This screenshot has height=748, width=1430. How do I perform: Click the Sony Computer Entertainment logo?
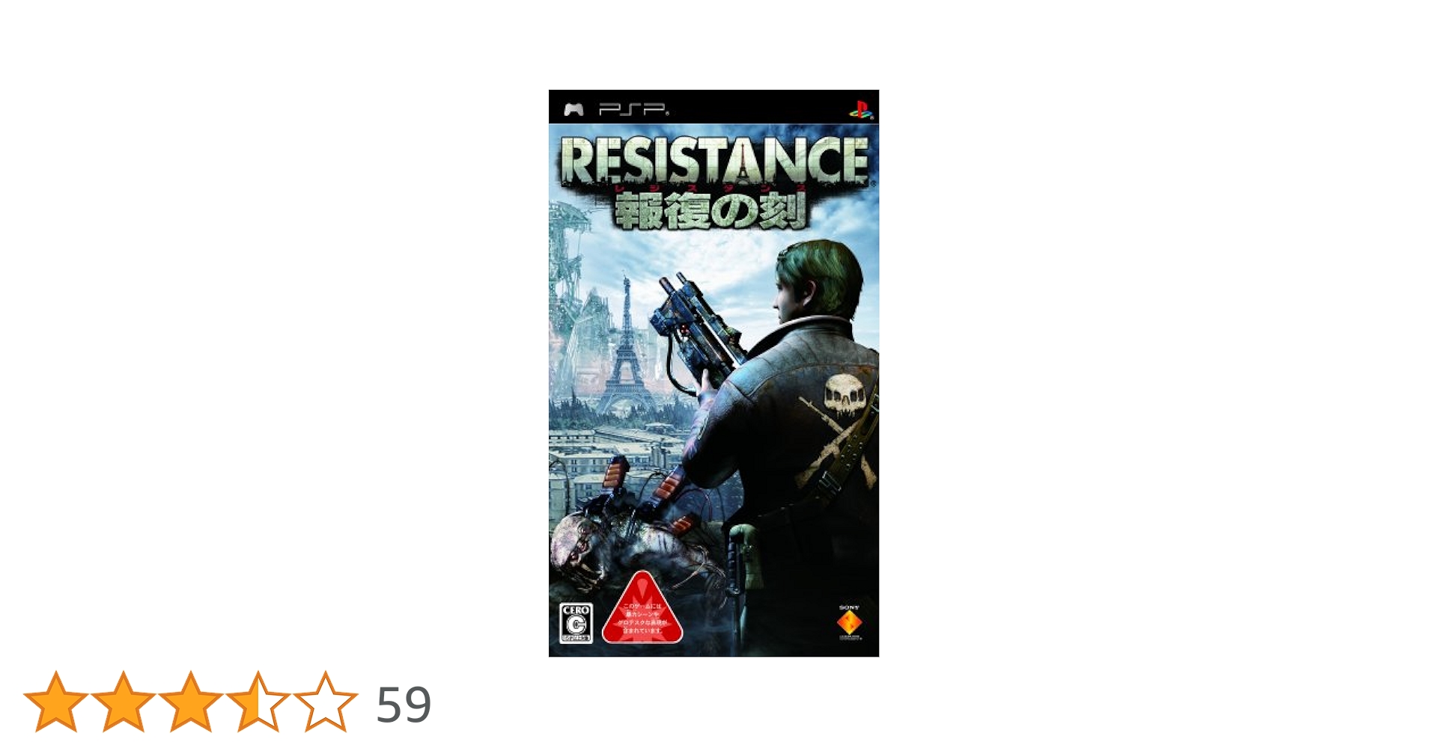(x=850, y=622)
